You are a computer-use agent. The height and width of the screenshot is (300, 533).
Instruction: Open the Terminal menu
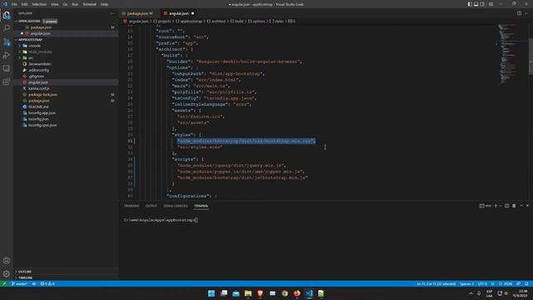89,4
